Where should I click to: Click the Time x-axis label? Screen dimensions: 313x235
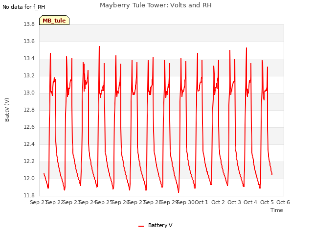(276, 210)
